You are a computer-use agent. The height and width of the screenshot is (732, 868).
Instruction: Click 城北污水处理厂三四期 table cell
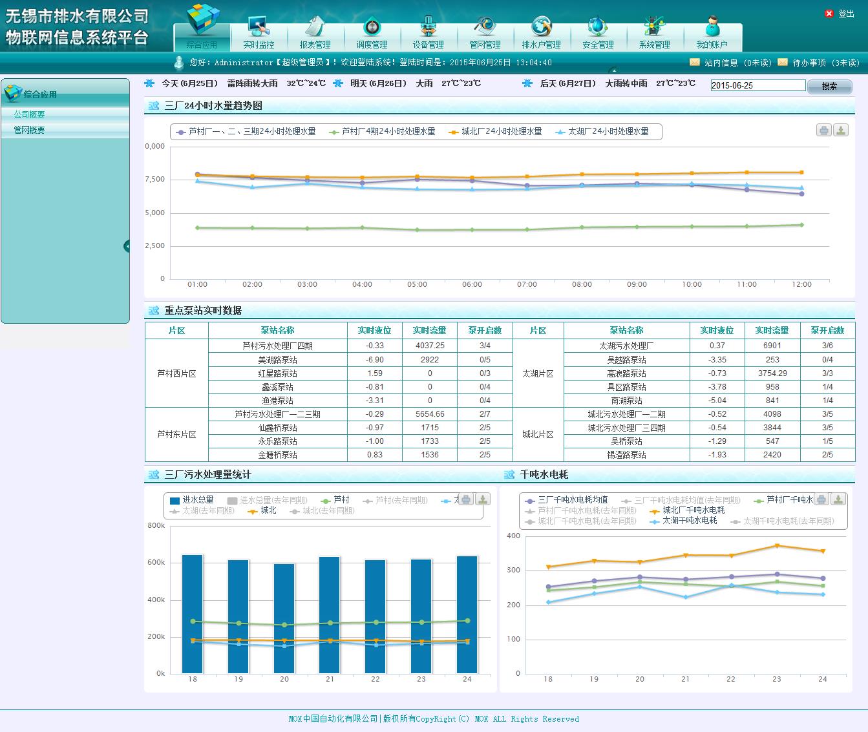point(626,428)
